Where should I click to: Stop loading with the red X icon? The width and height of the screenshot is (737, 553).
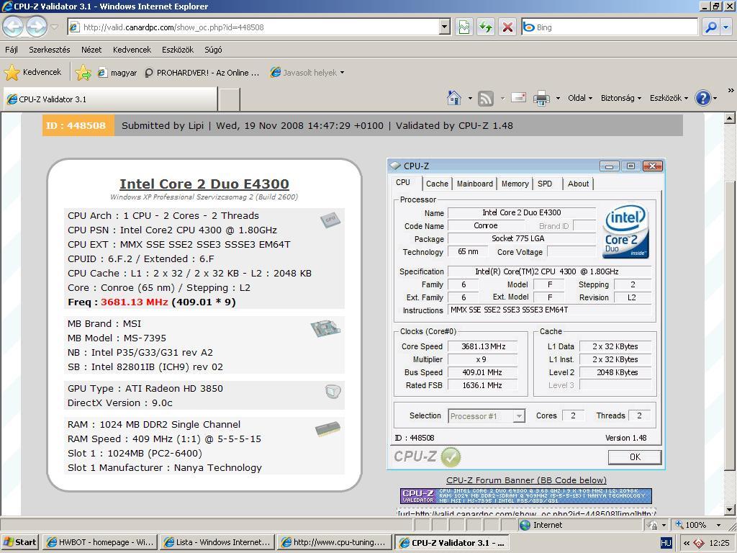click(507, 27)
